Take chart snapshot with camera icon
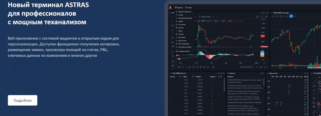 266,17
